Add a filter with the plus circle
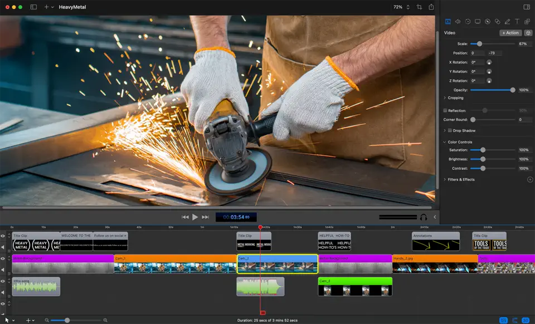Image resolution: width=535 pixels, height=324 pixels. point(530,180)
